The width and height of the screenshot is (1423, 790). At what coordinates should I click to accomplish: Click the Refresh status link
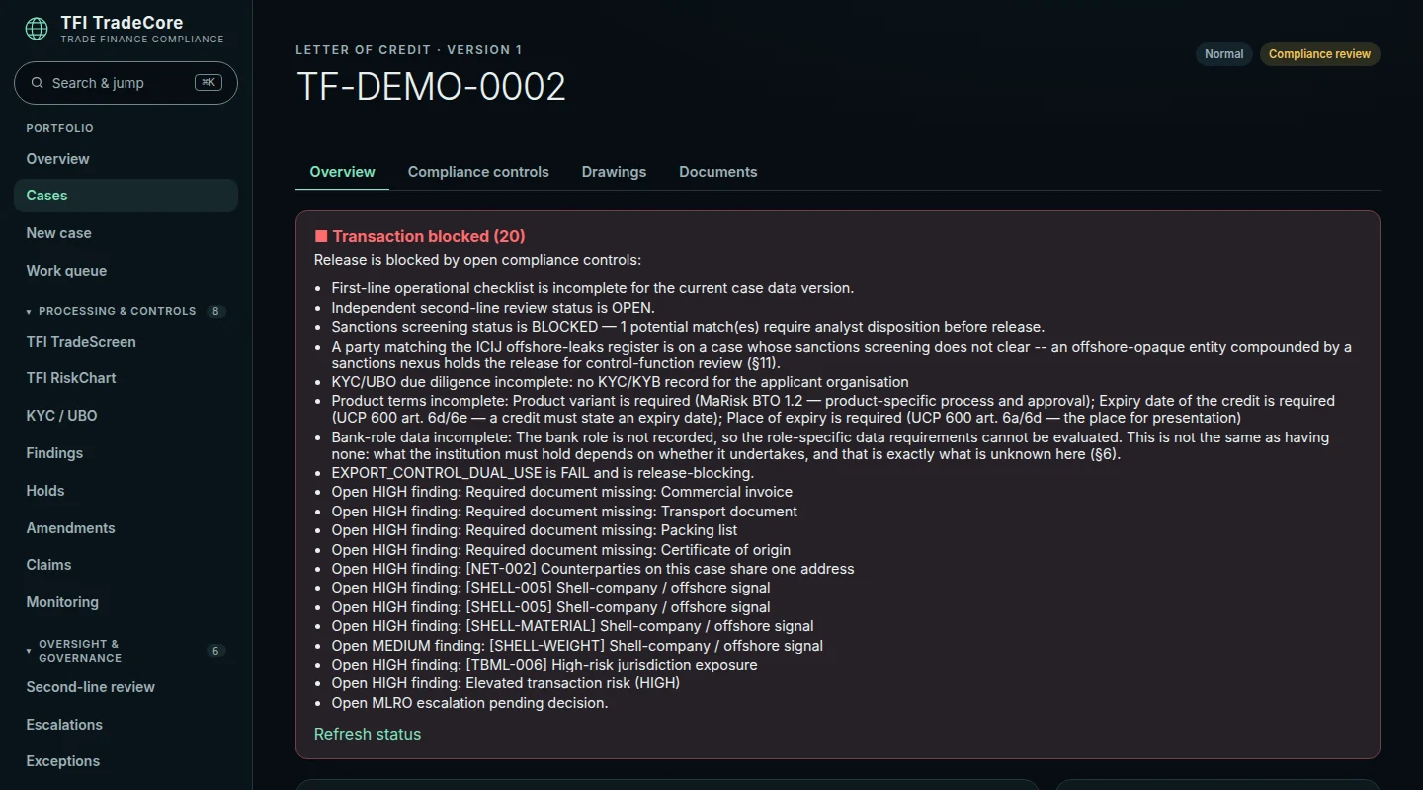click(x=368, y=734)
